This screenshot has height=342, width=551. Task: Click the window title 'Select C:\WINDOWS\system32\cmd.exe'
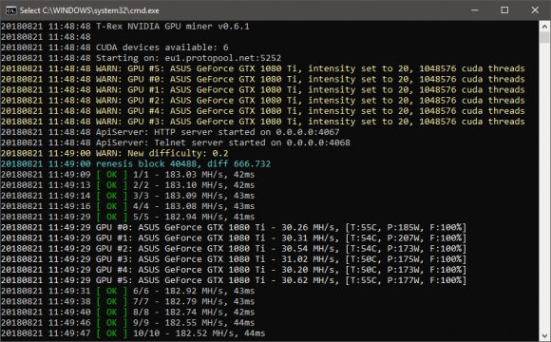(x=89, y=10)
